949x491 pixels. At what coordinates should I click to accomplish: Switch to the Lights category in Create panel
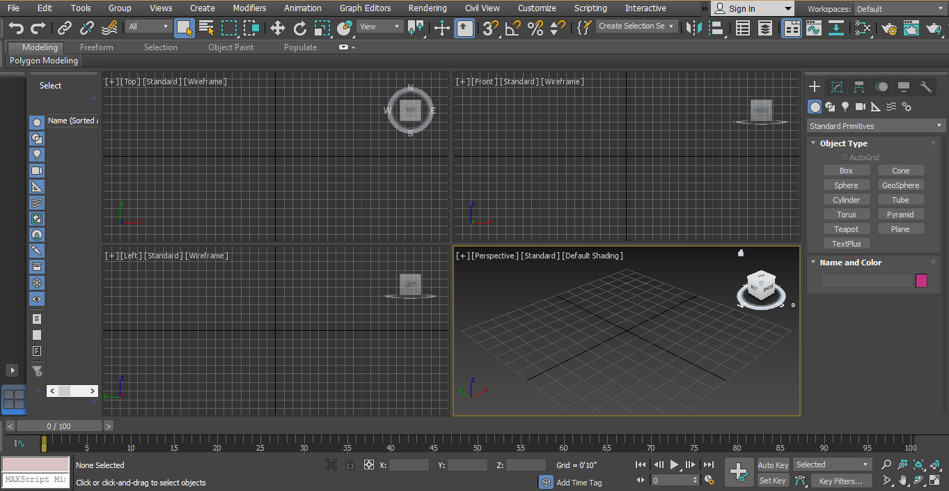tap(845, 107)
